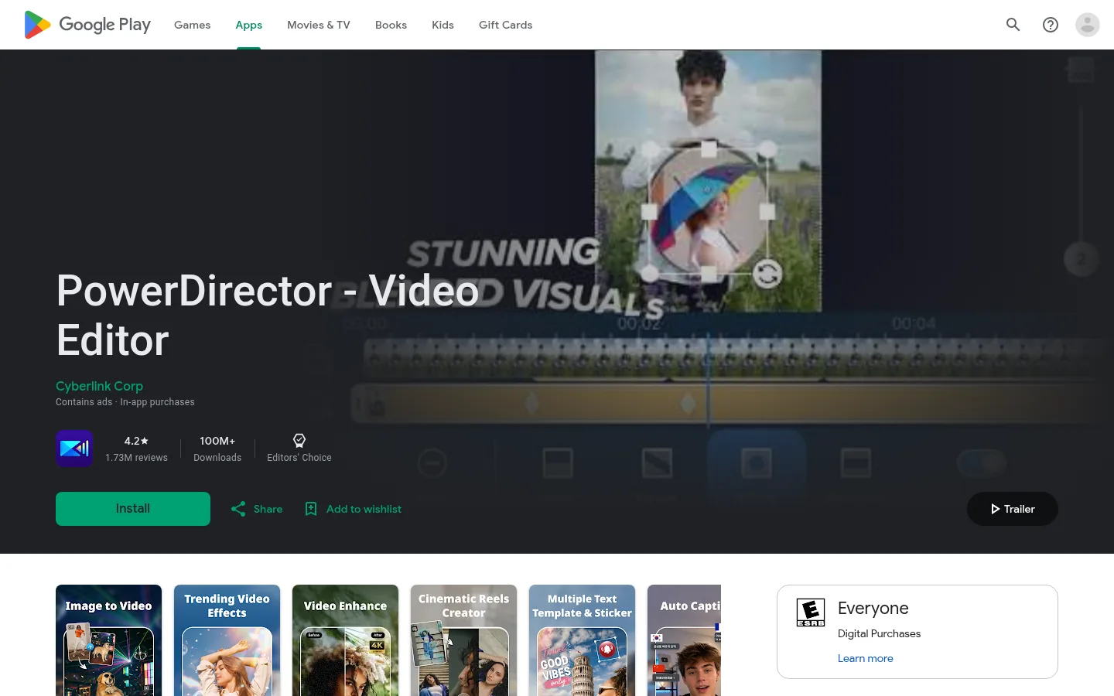Open the Image to Video screenshot
The image size is (1114, 696).
click(x=109, y=640)
